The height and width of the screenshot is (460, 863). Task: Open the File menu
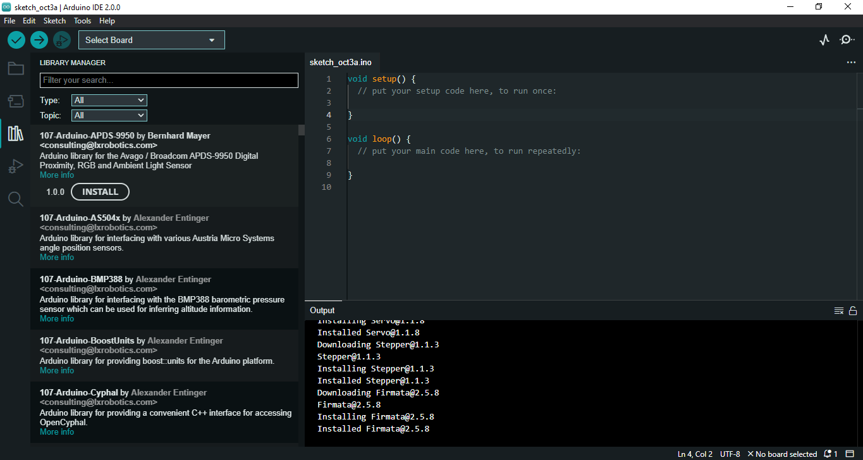pos(9,21)
